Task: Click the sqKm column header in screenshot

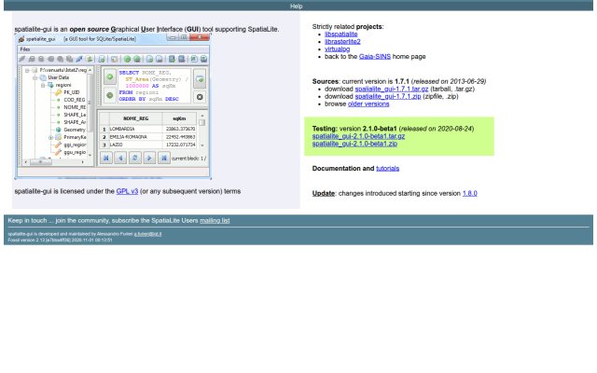Action: pyautogui.click(x=179, y=118)
